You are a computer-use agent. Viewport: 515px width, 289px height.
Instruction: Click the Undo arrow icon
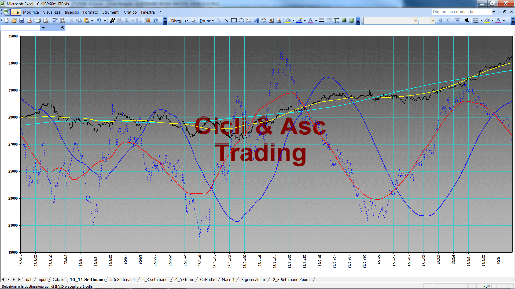pos(99,20)
